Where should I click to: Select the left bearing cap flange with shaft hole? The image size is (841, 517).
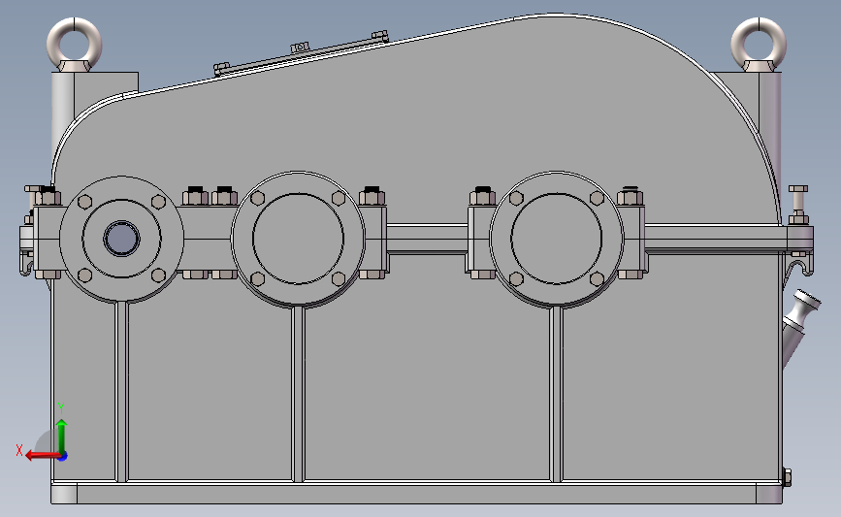[122, 239]
